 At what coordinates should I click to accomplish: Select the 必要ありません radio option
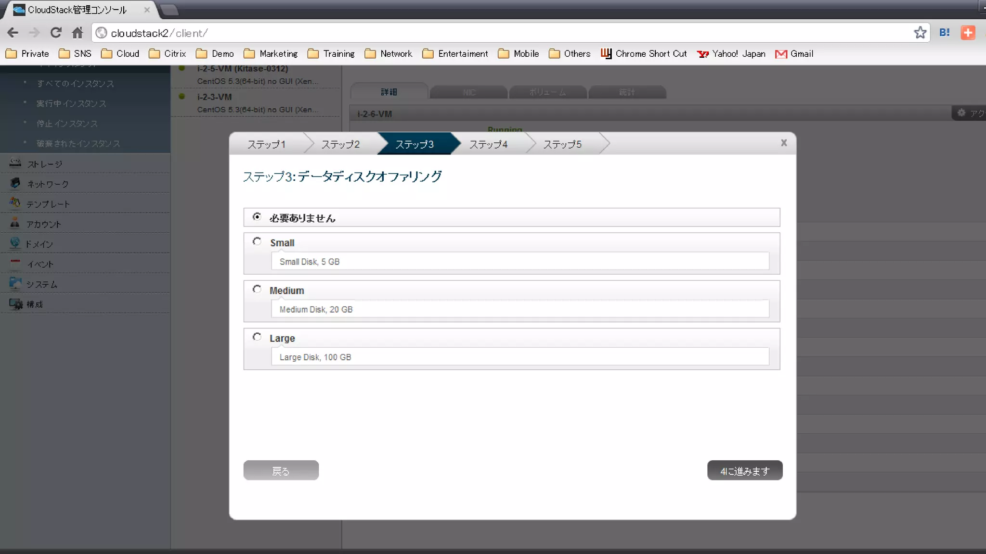[257, 217]
